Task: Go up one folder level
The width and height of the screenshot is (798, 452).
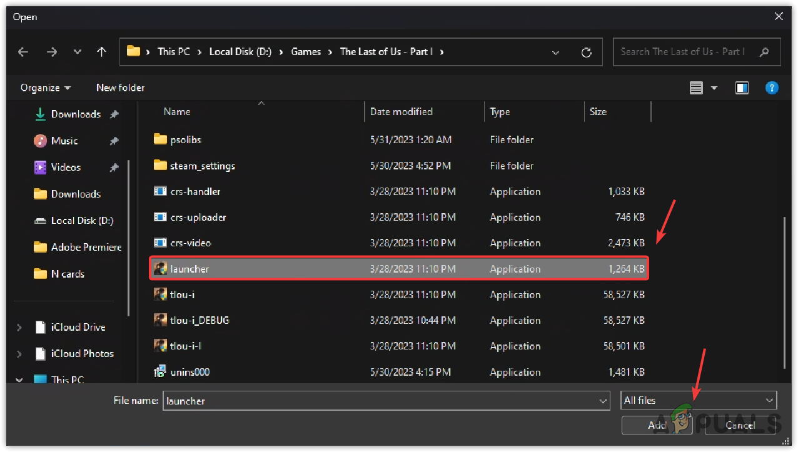Action: 101,53
